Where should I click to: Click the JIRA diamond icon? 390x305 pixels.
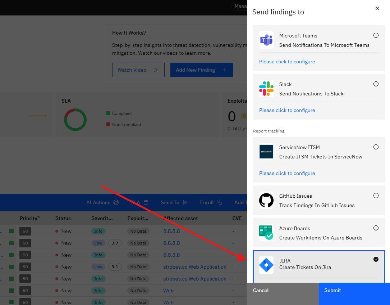pyautogui.click(x=266, y=265)
